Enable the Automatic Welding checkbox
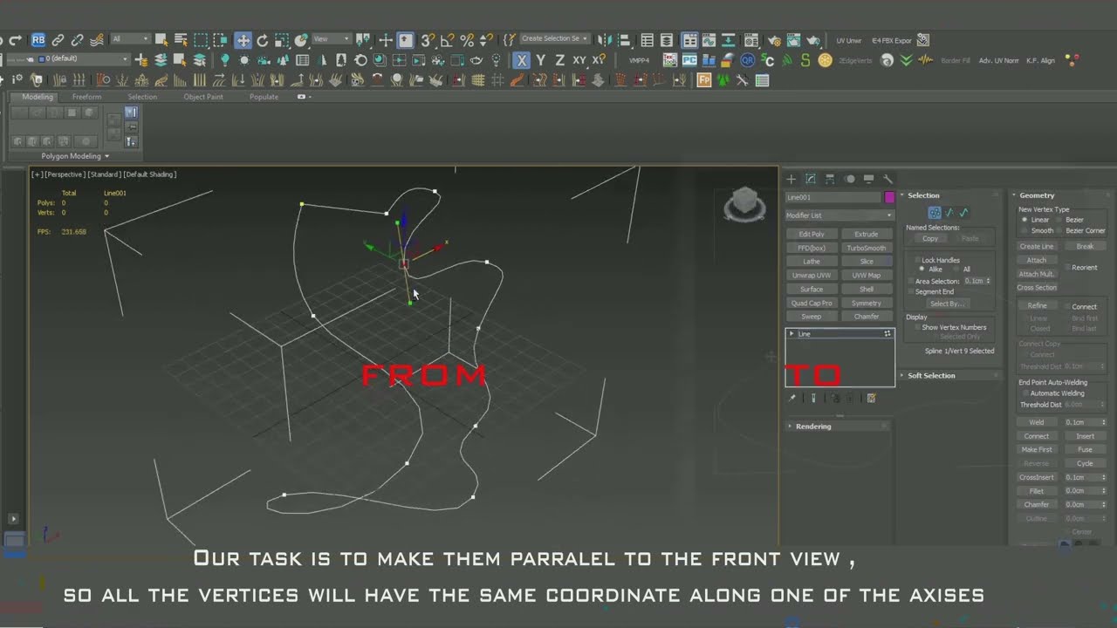Image resolution: width=1117 pixels, height=628 pixels. [1024, 393]
